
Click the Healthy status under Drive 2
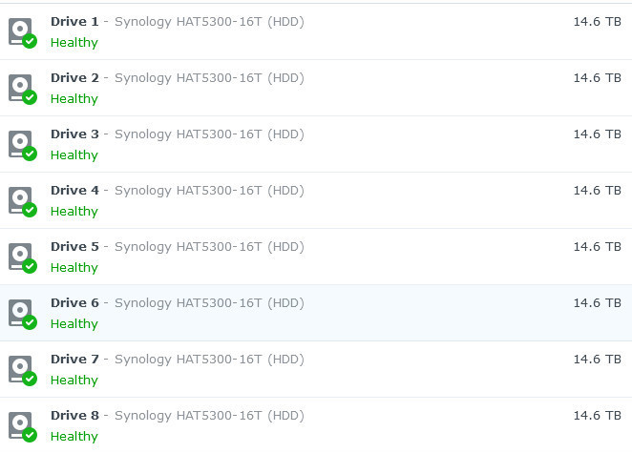pyautogui.click(x=74, y=99)
